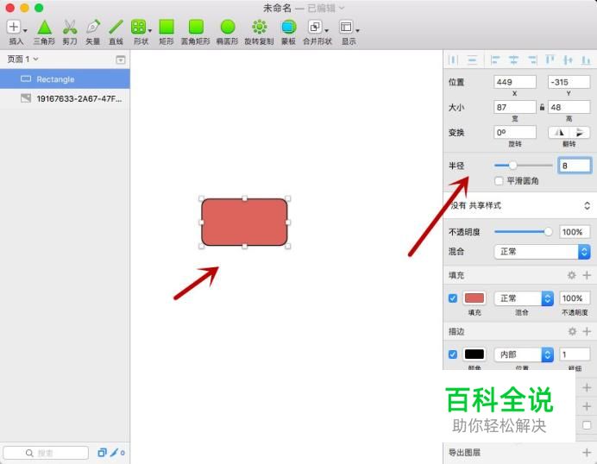Expand the shared style (共享样式) selector
This screenshot has width=597, height=464.
tap(519, 205)
